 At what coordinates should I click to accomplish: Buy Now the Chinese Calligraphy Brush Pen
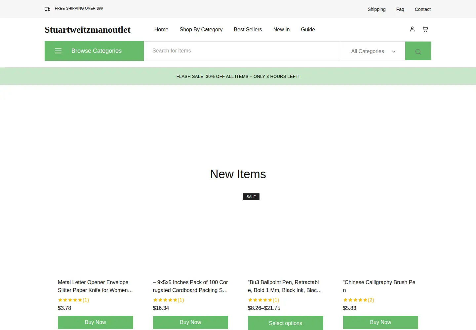(380, 322)
